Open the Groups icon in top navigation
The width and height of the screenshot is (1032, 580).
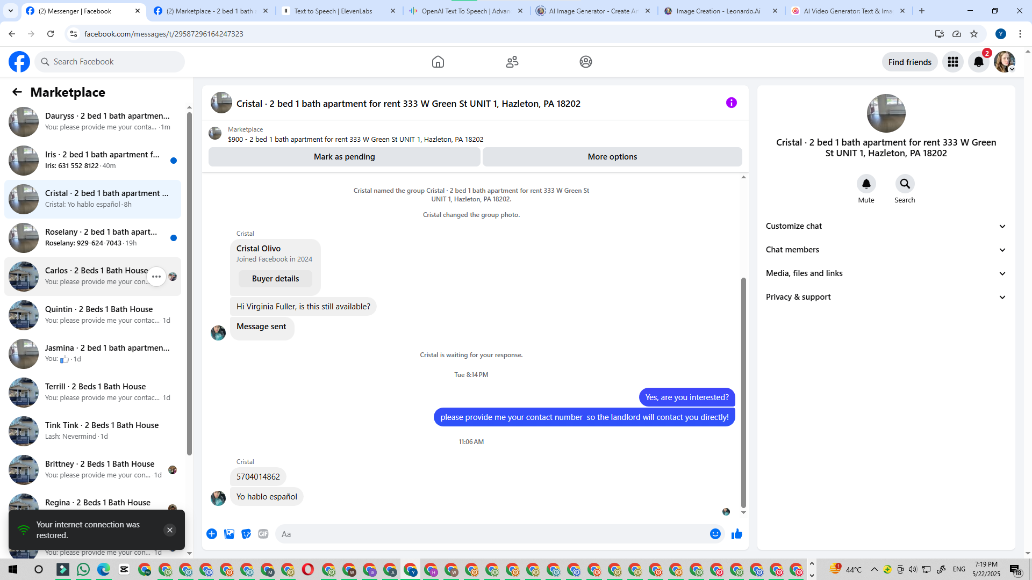point(586,62)
